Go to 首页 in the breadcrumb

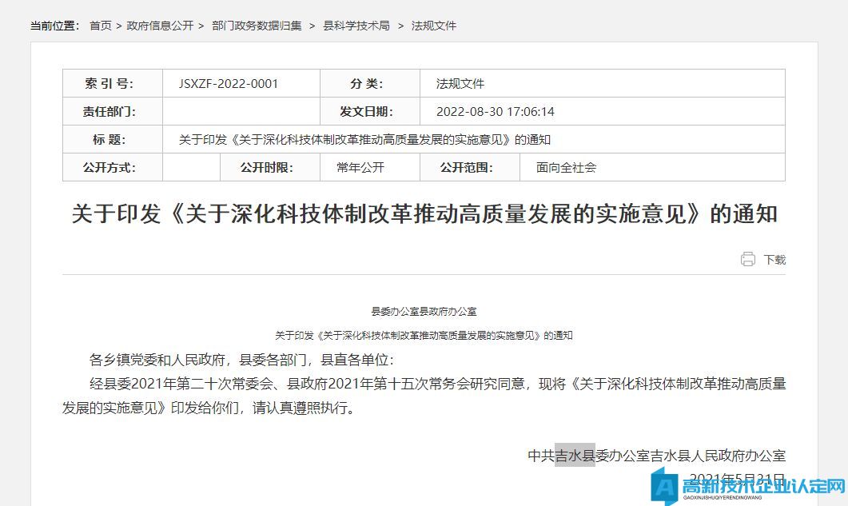(x=101, y=26)
